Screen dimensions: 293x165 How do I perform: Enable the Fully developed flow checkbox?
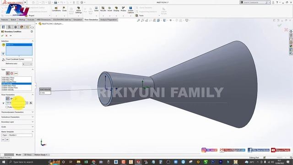[x=7, y=107]
